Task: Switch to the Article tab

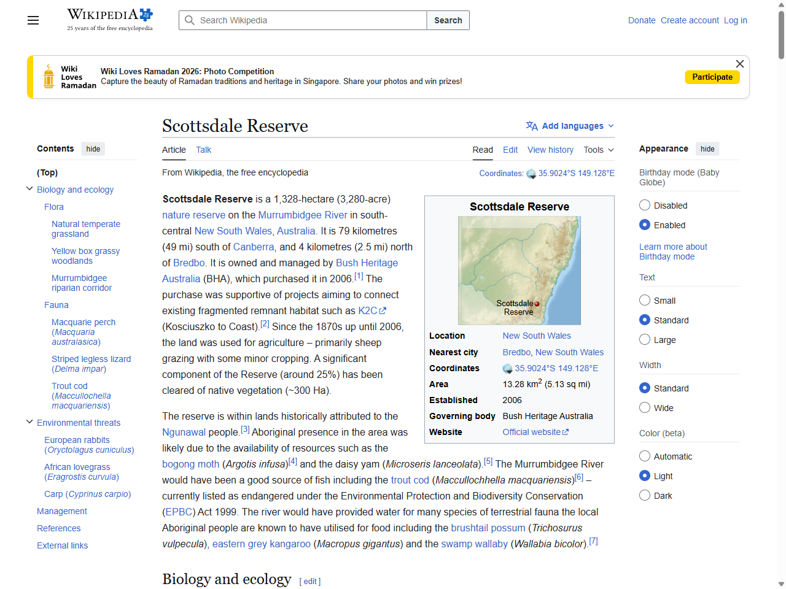Action: [174, 150]
